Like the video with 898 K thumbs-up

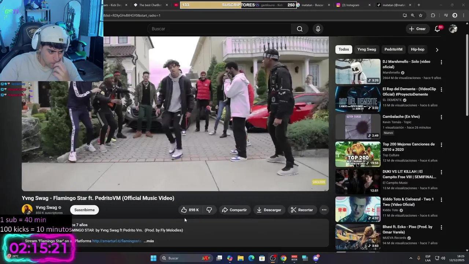(189, 210)
